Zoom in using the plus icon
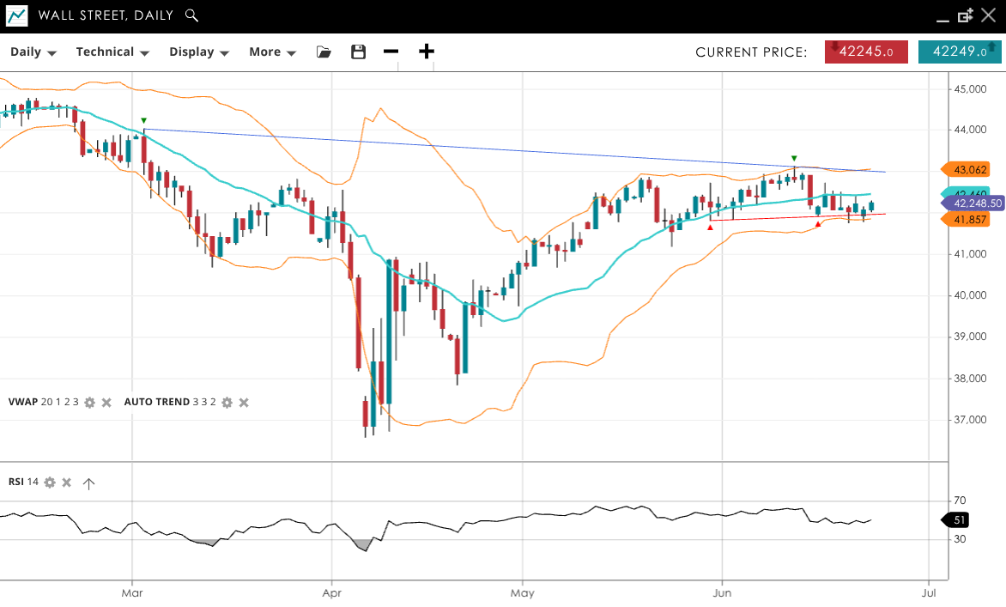Viewport: 1006px width, 607px height. click(427, 52)
